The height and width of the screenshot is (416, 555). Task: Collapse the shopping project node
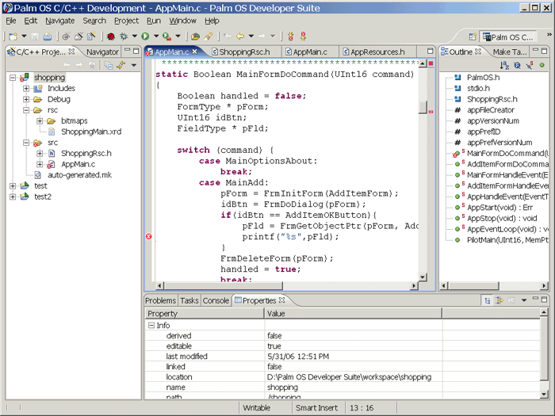click(13, 78)
